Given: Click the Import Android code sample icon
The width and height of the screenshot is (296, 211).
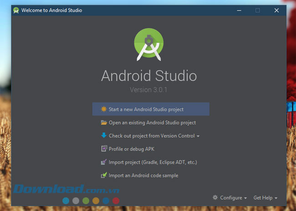Looking at the screenshot, I should point(104,175).
